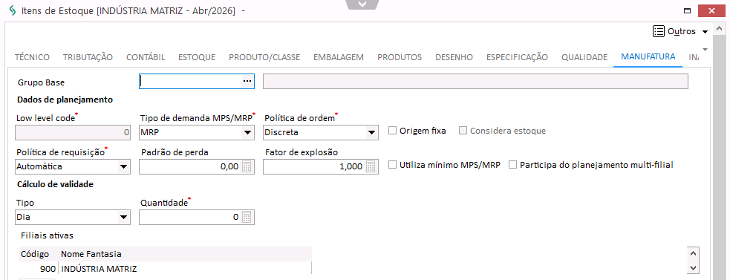Screen dimensions: 730x280
Task: Toggle the Considera estoque checkbox
Action: pyautogui.click(x=463, y=131)
